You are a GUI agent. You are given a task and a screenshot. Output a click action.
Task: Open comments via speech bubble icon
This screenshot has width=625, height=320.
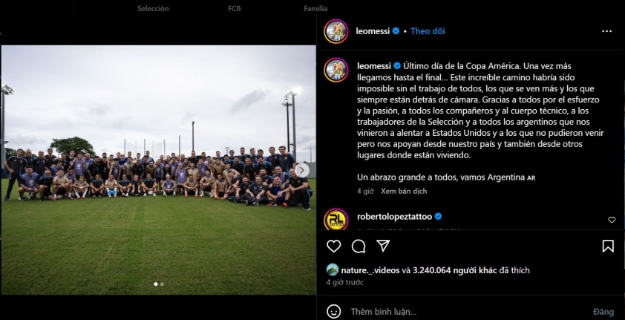(359, 246)
